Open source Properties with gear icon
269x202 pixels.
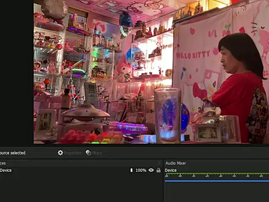tap(69, 153)
